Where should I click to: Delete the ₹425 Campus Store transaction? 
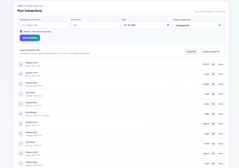point(221,134)
